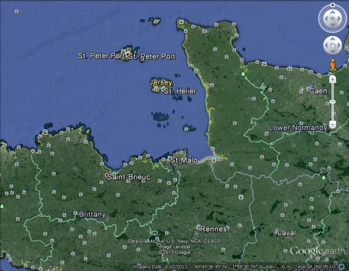The image size is (349, 271).
Task: Click the look-right arrow on eye joystick
Action: click(339, 19)
